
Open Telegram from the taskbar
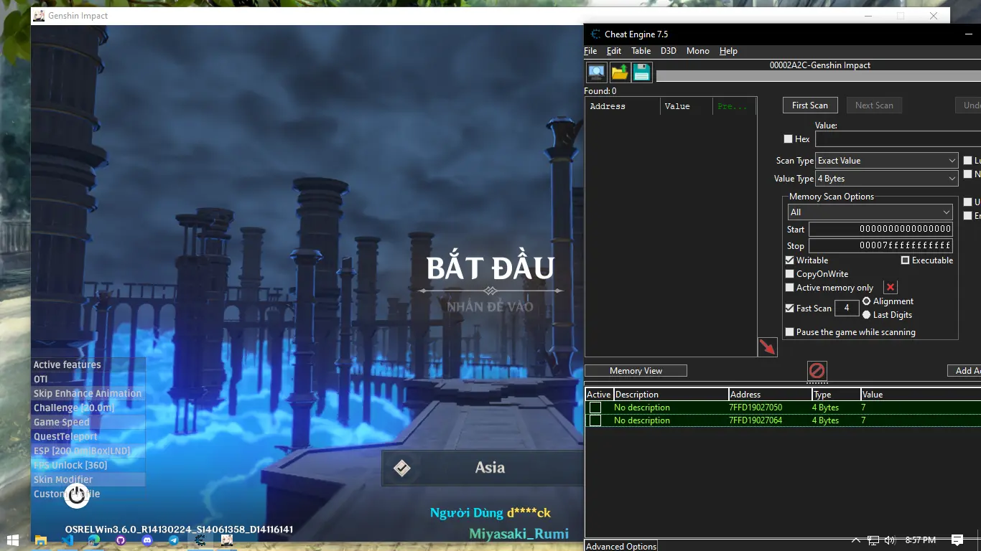[x=174, y=540]
